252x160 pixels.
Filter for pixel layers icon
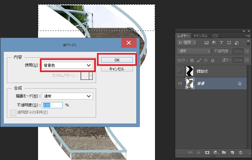click(x=206, y=42)
